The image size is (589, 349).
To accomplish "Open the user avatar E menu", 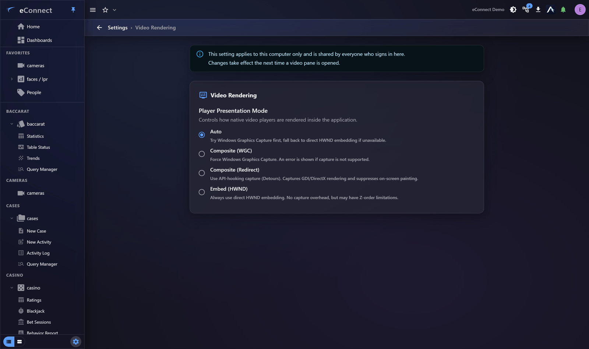I will tap(580, 10).
